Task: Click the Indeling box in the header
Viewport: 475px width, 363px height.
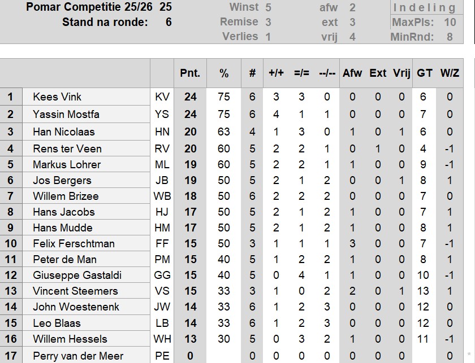Action: tap(425, 7)
